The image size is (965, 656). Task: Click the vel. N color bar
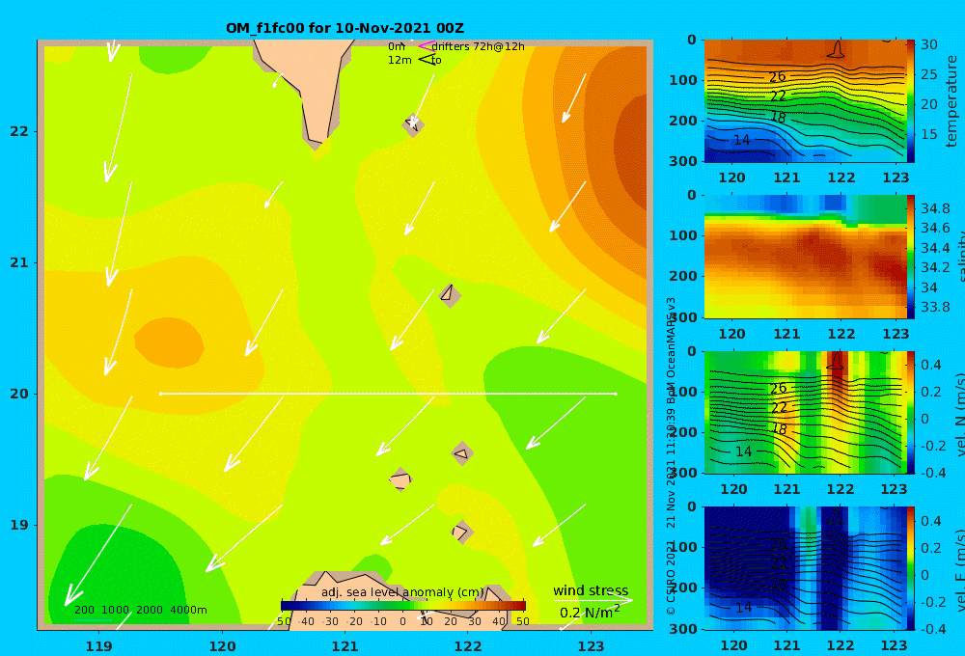tap(910, 412)
